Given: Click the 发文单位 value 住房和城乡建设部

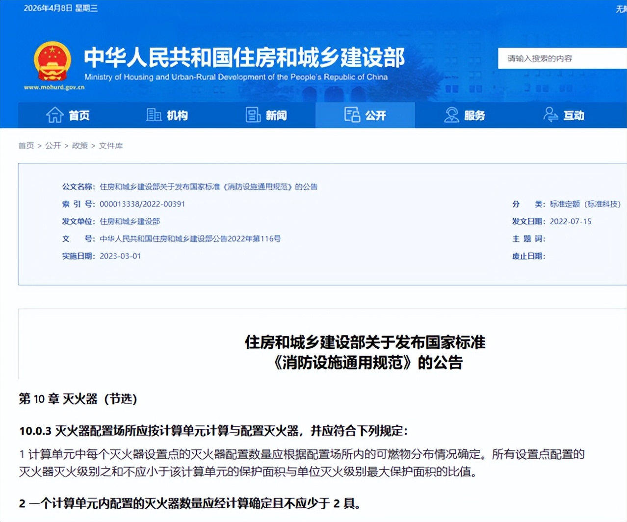Looking at the screenshot, I should [130, 221].
